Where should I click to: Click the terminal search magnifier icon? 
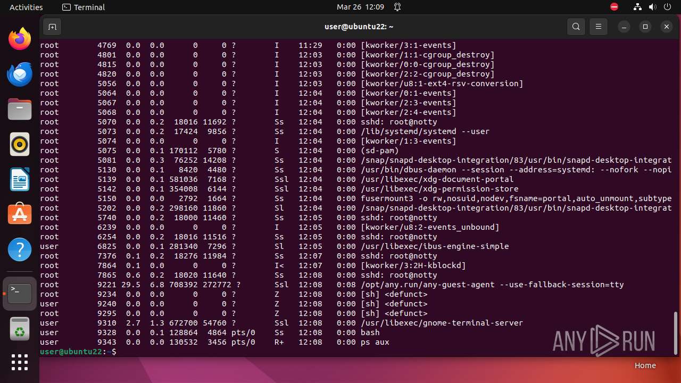click(576, 27)
